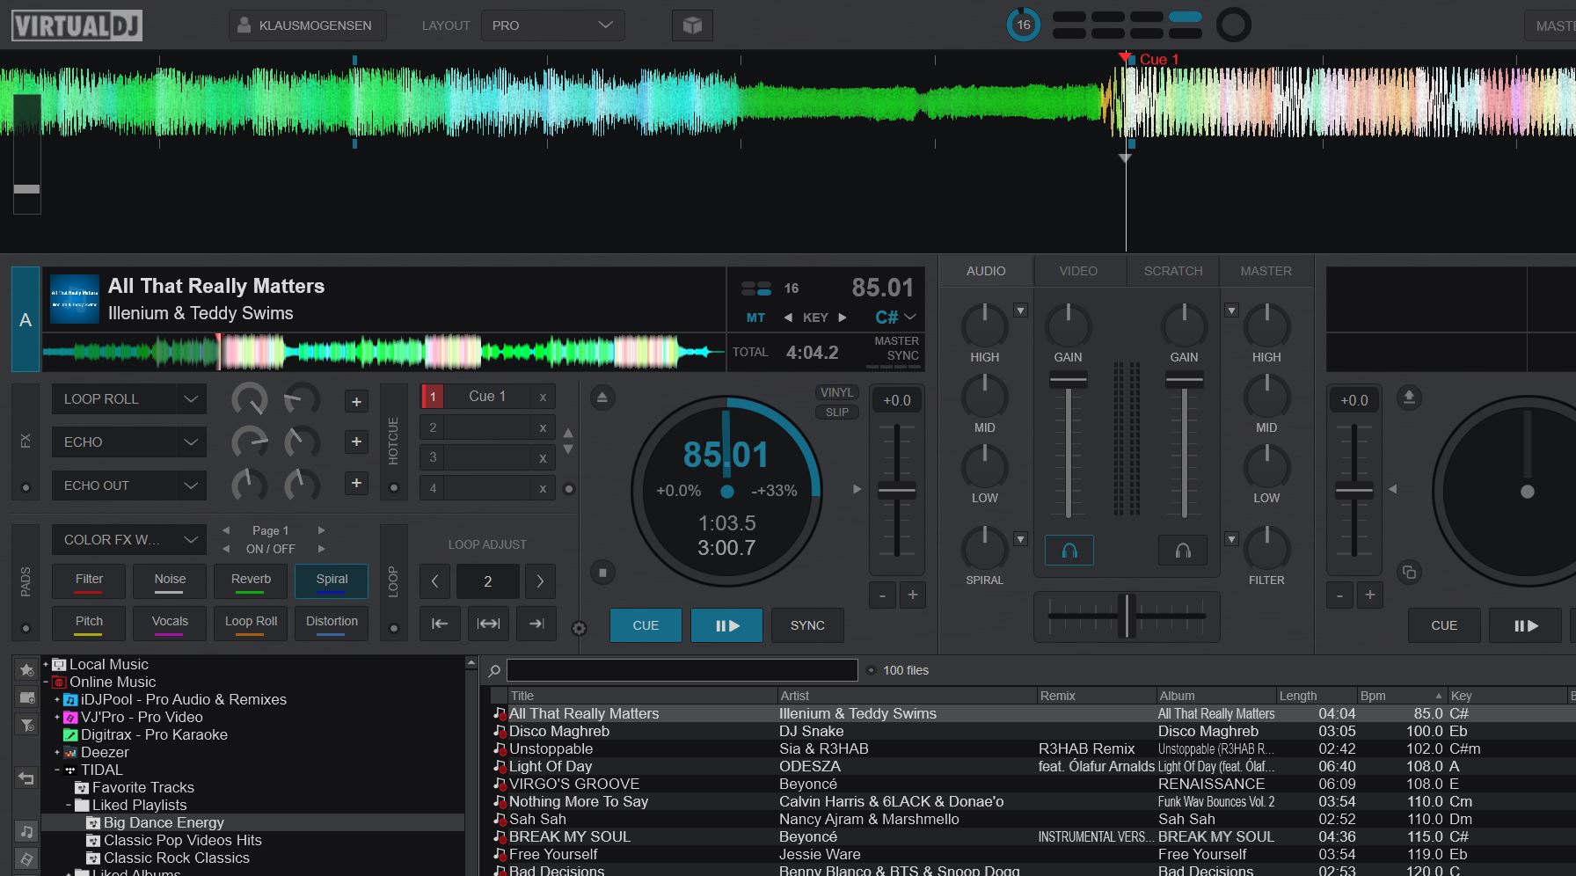Click the filter funnel sidebar icon
The image size is (1576, 876).
[26, 725]
